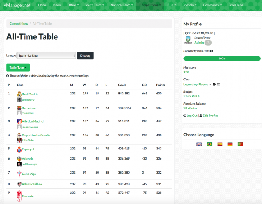Click the Athletic Bilbao crest icon
This screenshot has width=262, height=204.
click(x=19, y=184)
